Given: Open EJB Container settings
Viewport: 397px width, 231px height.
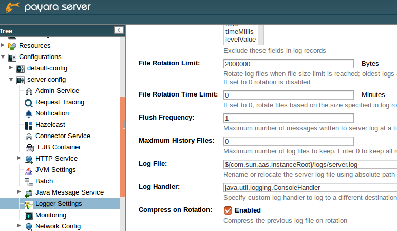Looking at the screenshot, I should (x=59, y=147).
